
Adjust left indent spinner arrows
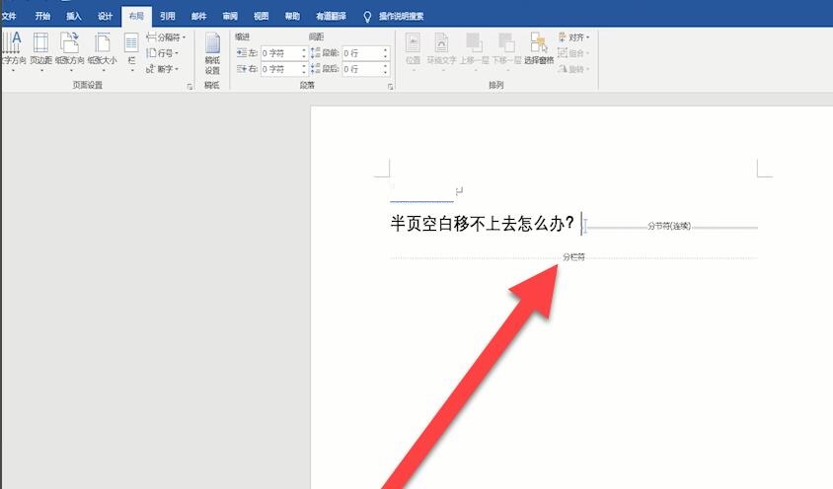pyautogui.click(x=304, y=53)
